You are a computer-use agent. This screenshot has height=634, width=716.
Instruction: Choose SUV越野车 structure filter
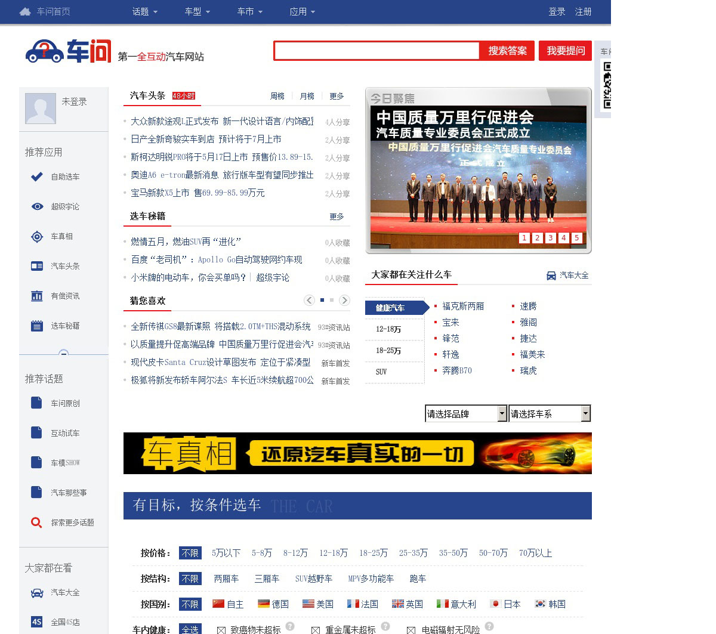point(314,579)
